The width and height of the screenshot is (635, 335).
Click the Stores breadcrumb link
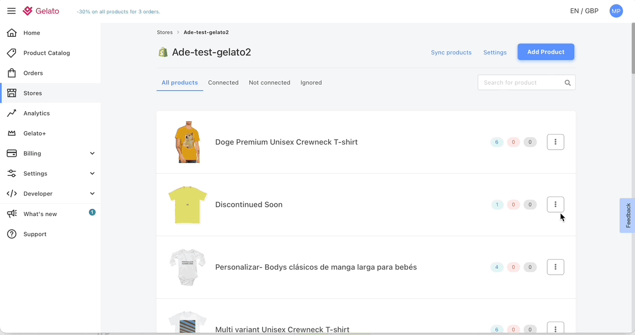(164, 32)
